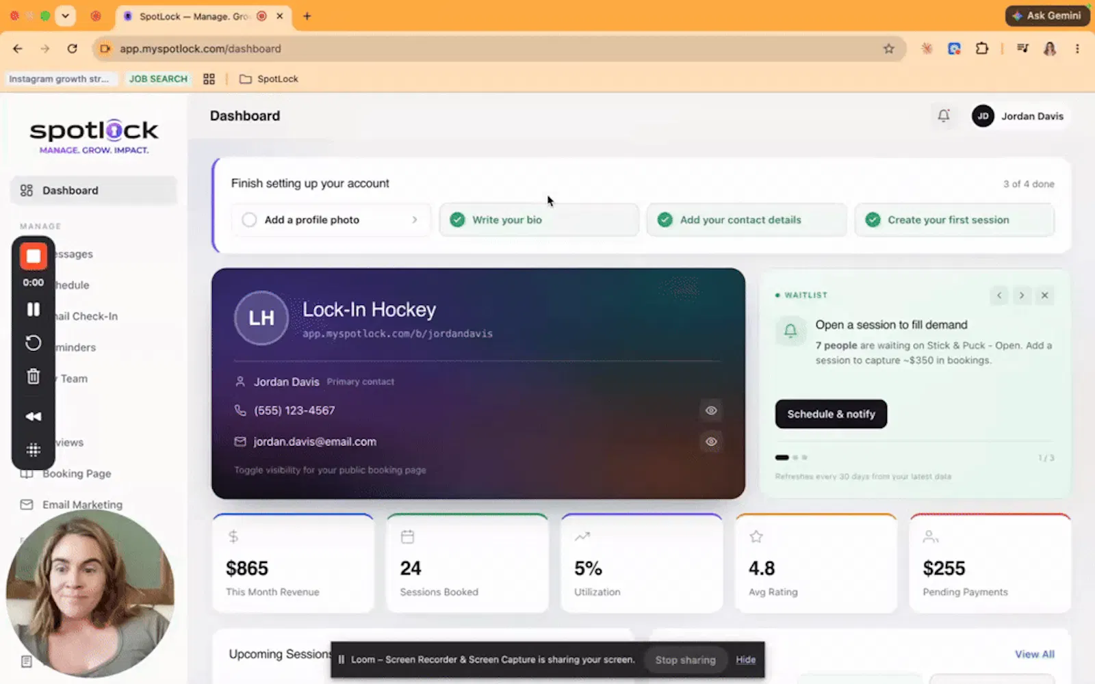Go to next waitlist card
The image size is (1095, 684).
point(1022,295)
